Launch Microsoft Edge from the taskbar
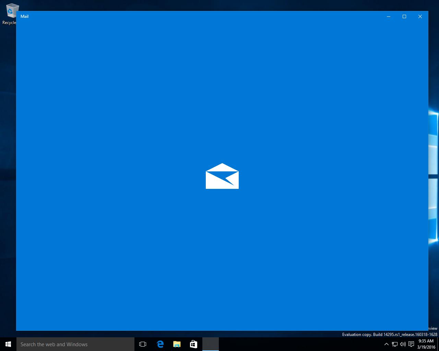439x351 pixels. [160, 344]
